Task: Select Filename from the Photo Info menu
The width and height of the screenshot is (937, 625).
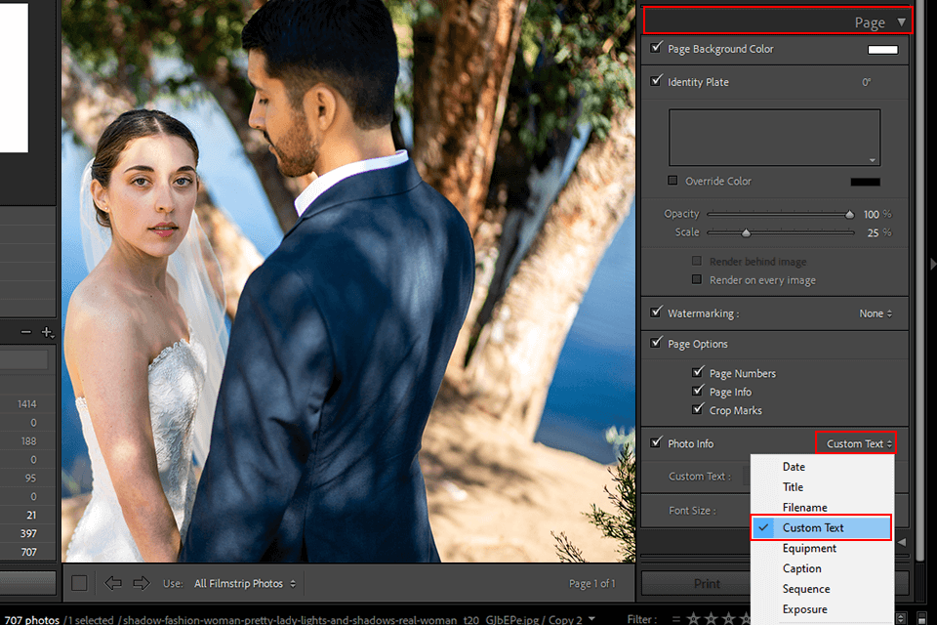Action: [x=804, y=508]
